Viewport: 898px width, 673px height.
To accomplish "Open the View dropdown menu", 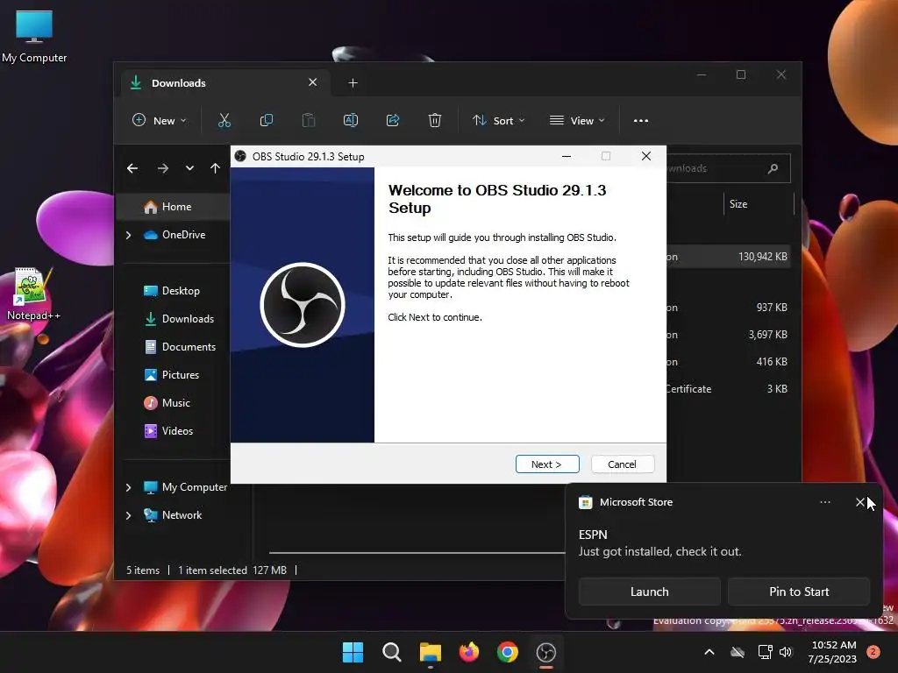I will point(577,121).
